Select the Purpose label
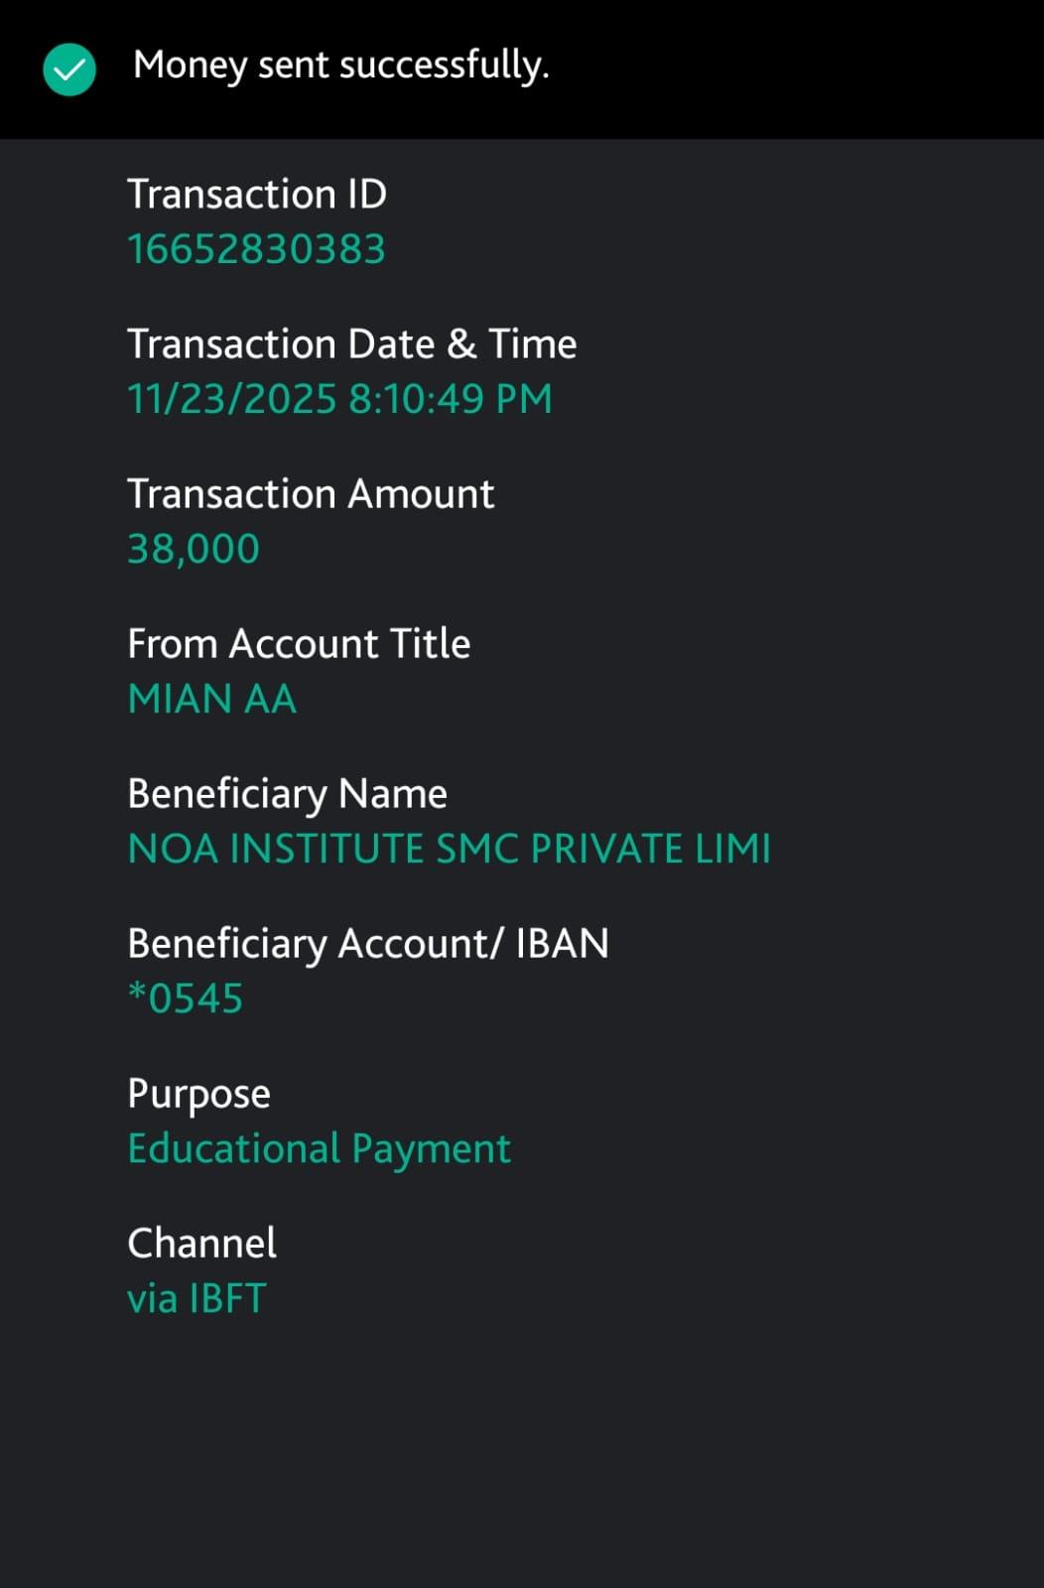Viewport: 1044px width, 1588px height. (x=198, y=1094)
